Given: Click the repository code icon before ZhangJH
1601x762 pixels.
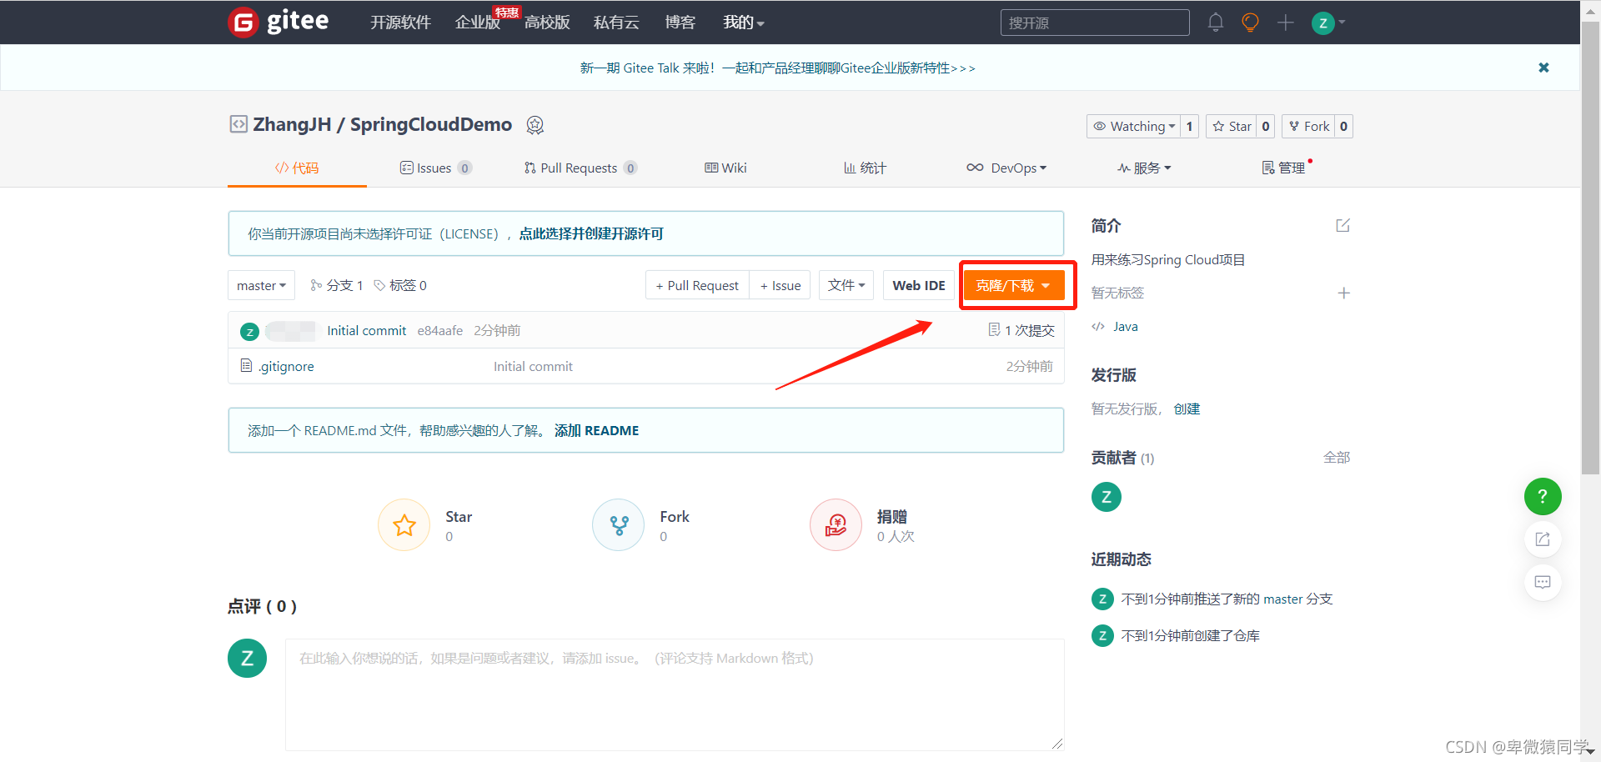Looking at the screenshot, I should (x=238, y=124).
